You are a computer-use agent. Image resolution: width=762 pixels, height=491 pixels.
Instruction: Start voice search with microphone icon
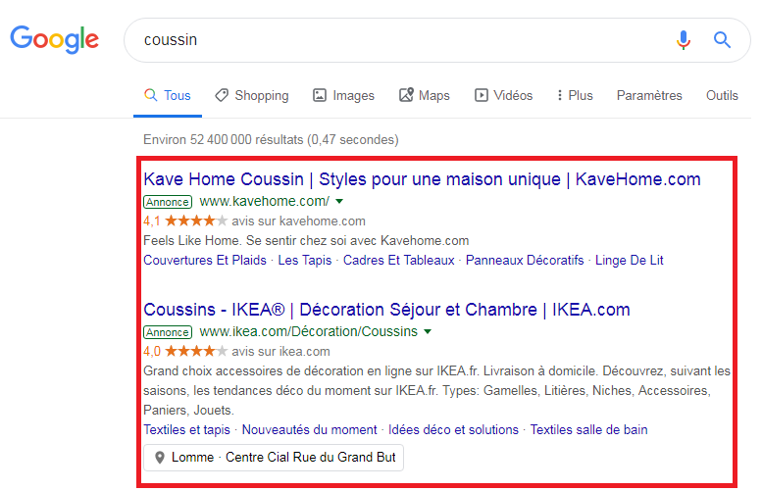point(684,40)
